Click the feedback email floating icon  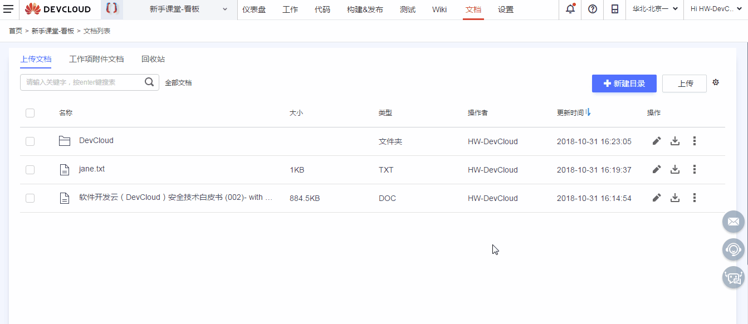pos(733,222)
